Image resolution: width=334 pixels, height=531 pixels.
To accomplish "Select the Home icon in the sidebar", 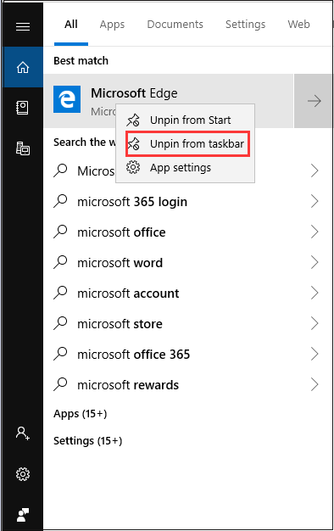I will tap(23, 67).
